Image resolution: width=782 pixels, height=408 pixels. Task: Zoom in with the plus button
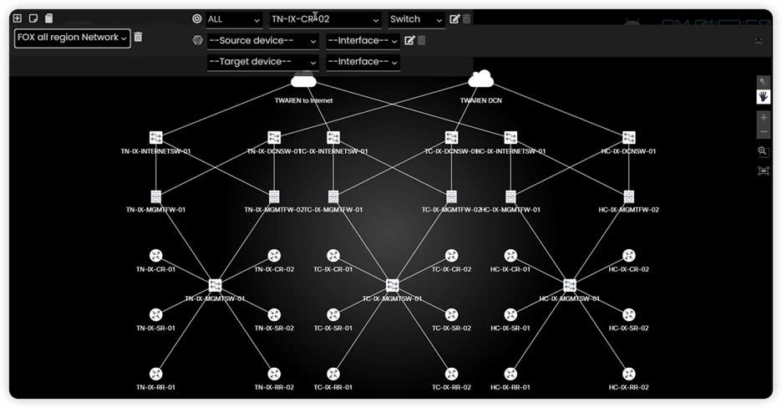[763, 118]
